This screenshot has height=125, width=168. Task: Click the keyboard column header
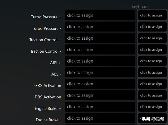(140, 7)
